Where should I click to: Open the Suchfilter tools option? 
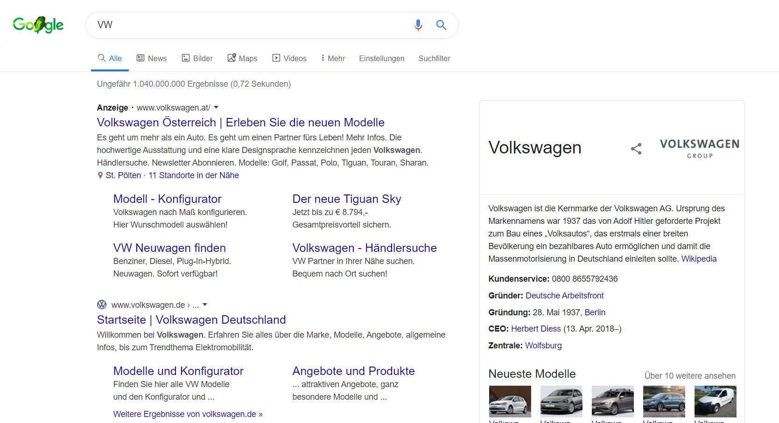[x=434, y=58]
